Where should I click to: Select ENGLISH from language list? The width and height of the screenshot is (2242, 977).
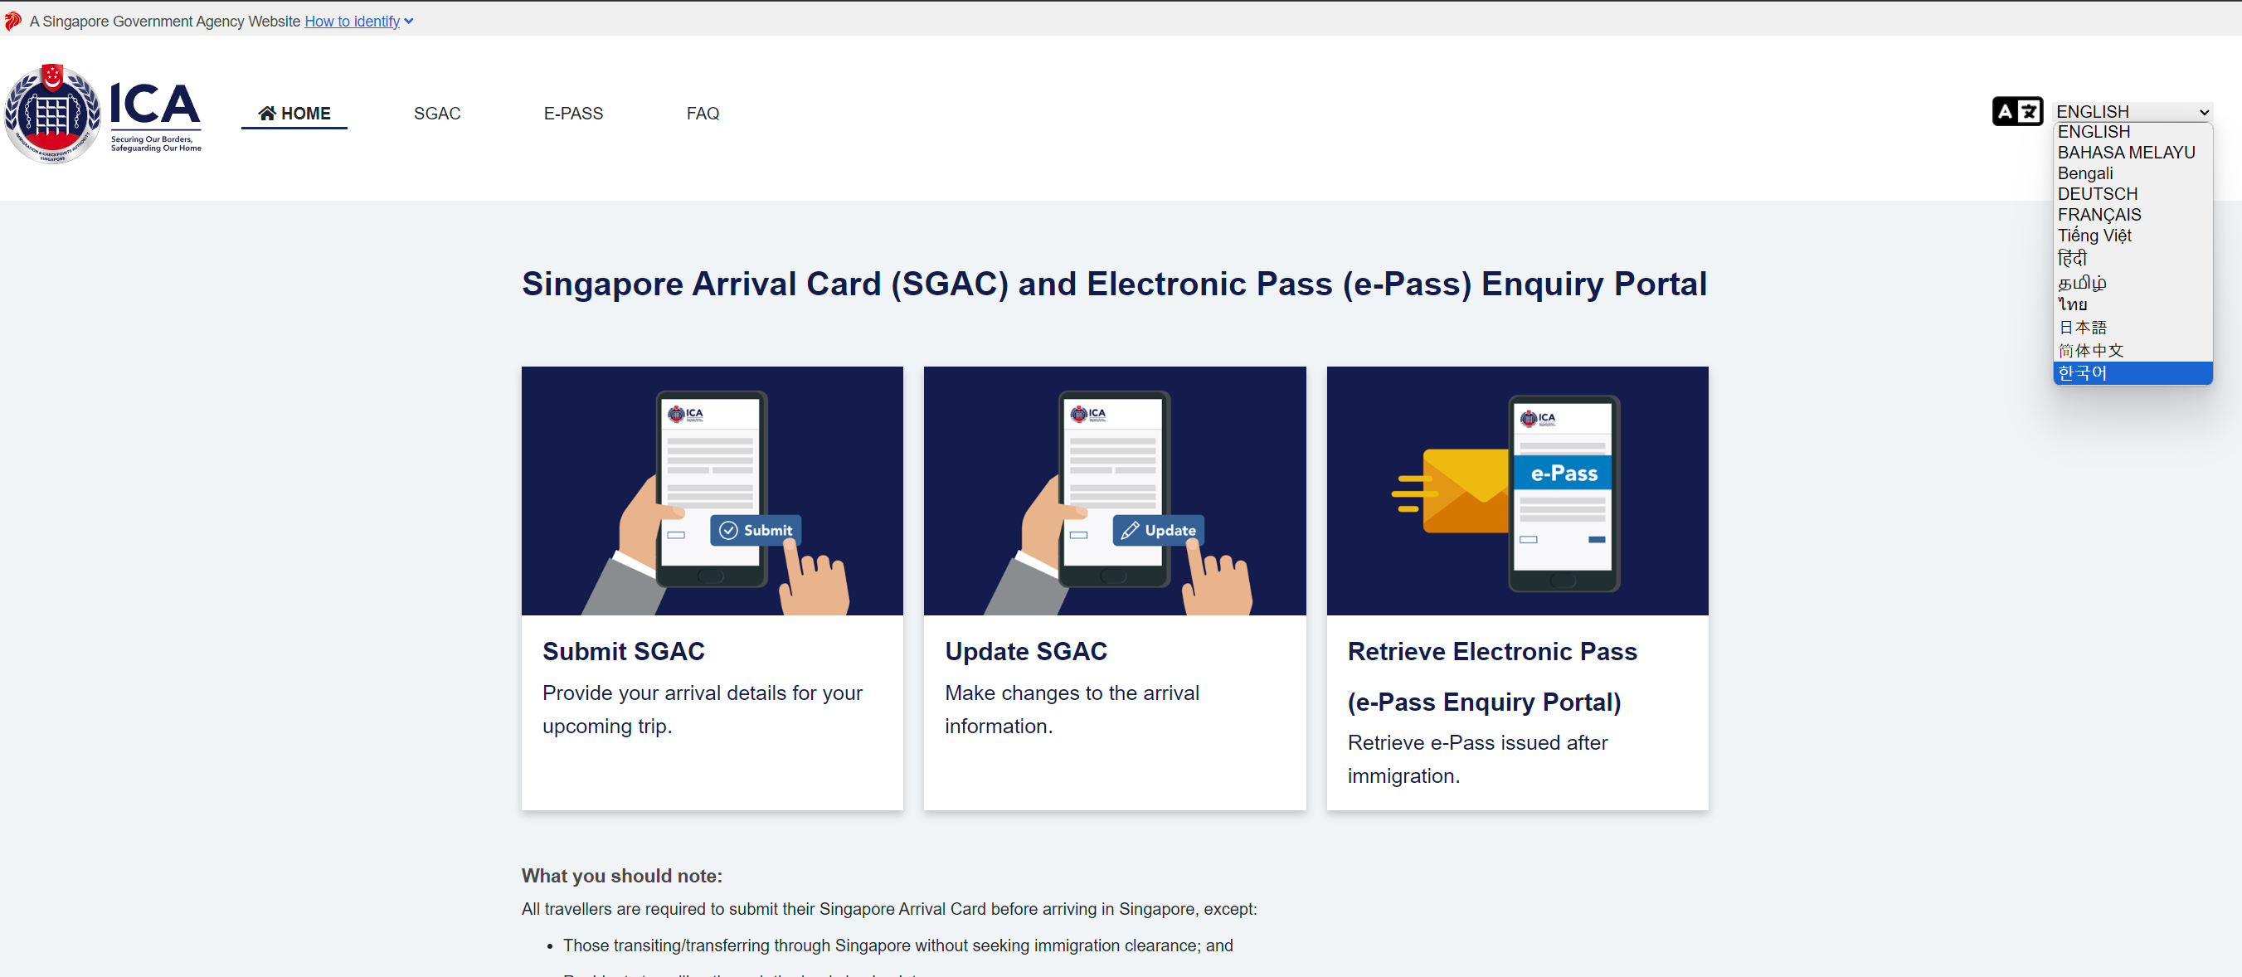coord(2133,132)
